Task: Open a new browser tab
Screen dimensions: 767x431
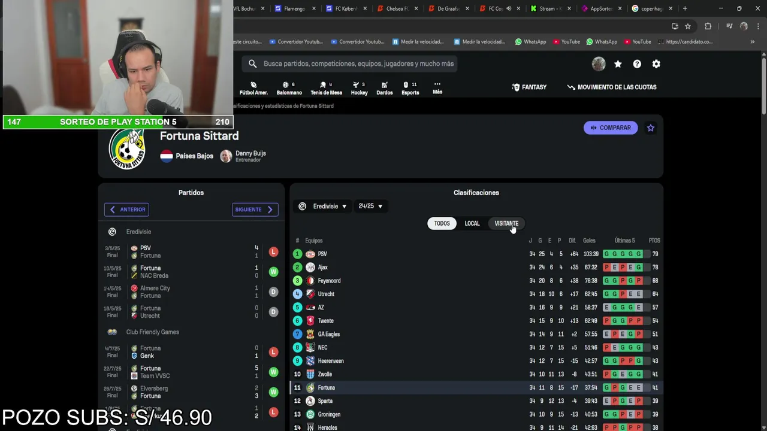Action: [x=685, y=8]
